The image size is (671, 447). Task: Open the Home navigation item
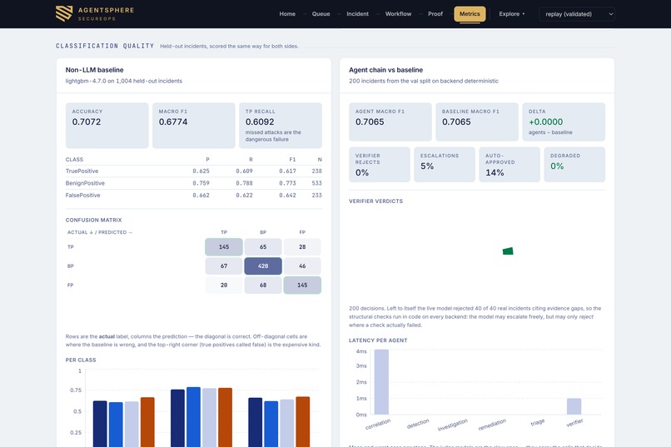(x=287, y=14)
